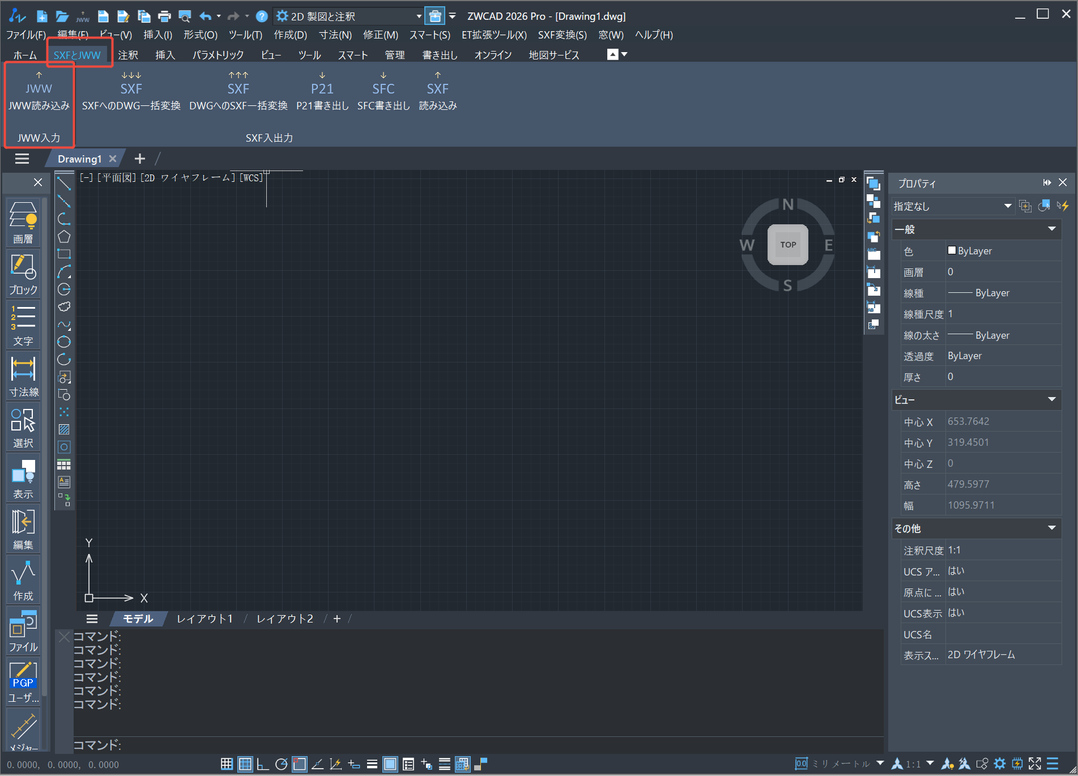Click SXF 読み込み import button
The height and width of the screenshot is (776, 1078).
point(438,91)
